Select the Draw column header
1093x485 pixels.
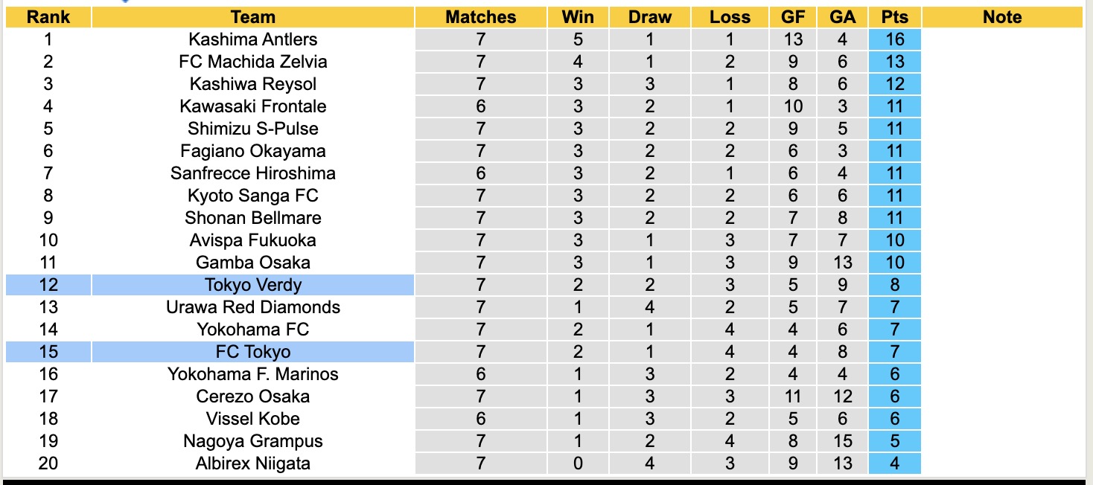649,17
